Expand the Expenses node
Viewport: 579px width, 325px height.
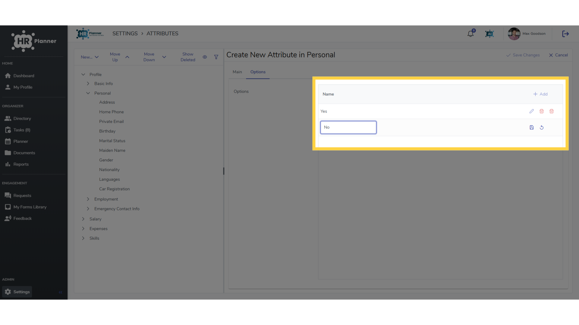[83, 229]
